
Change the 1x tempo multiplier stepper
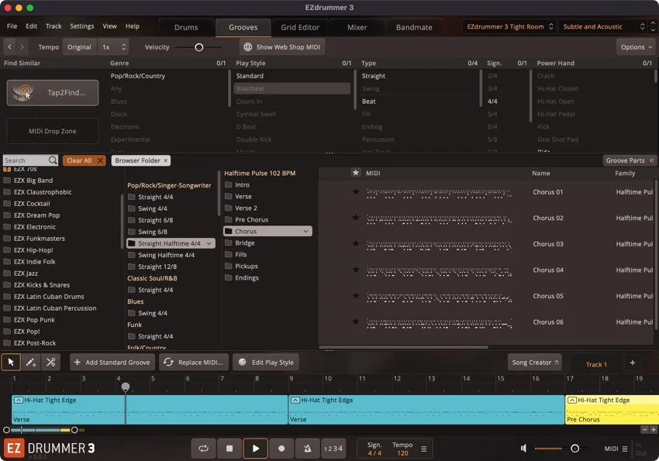tap(123, 47)
